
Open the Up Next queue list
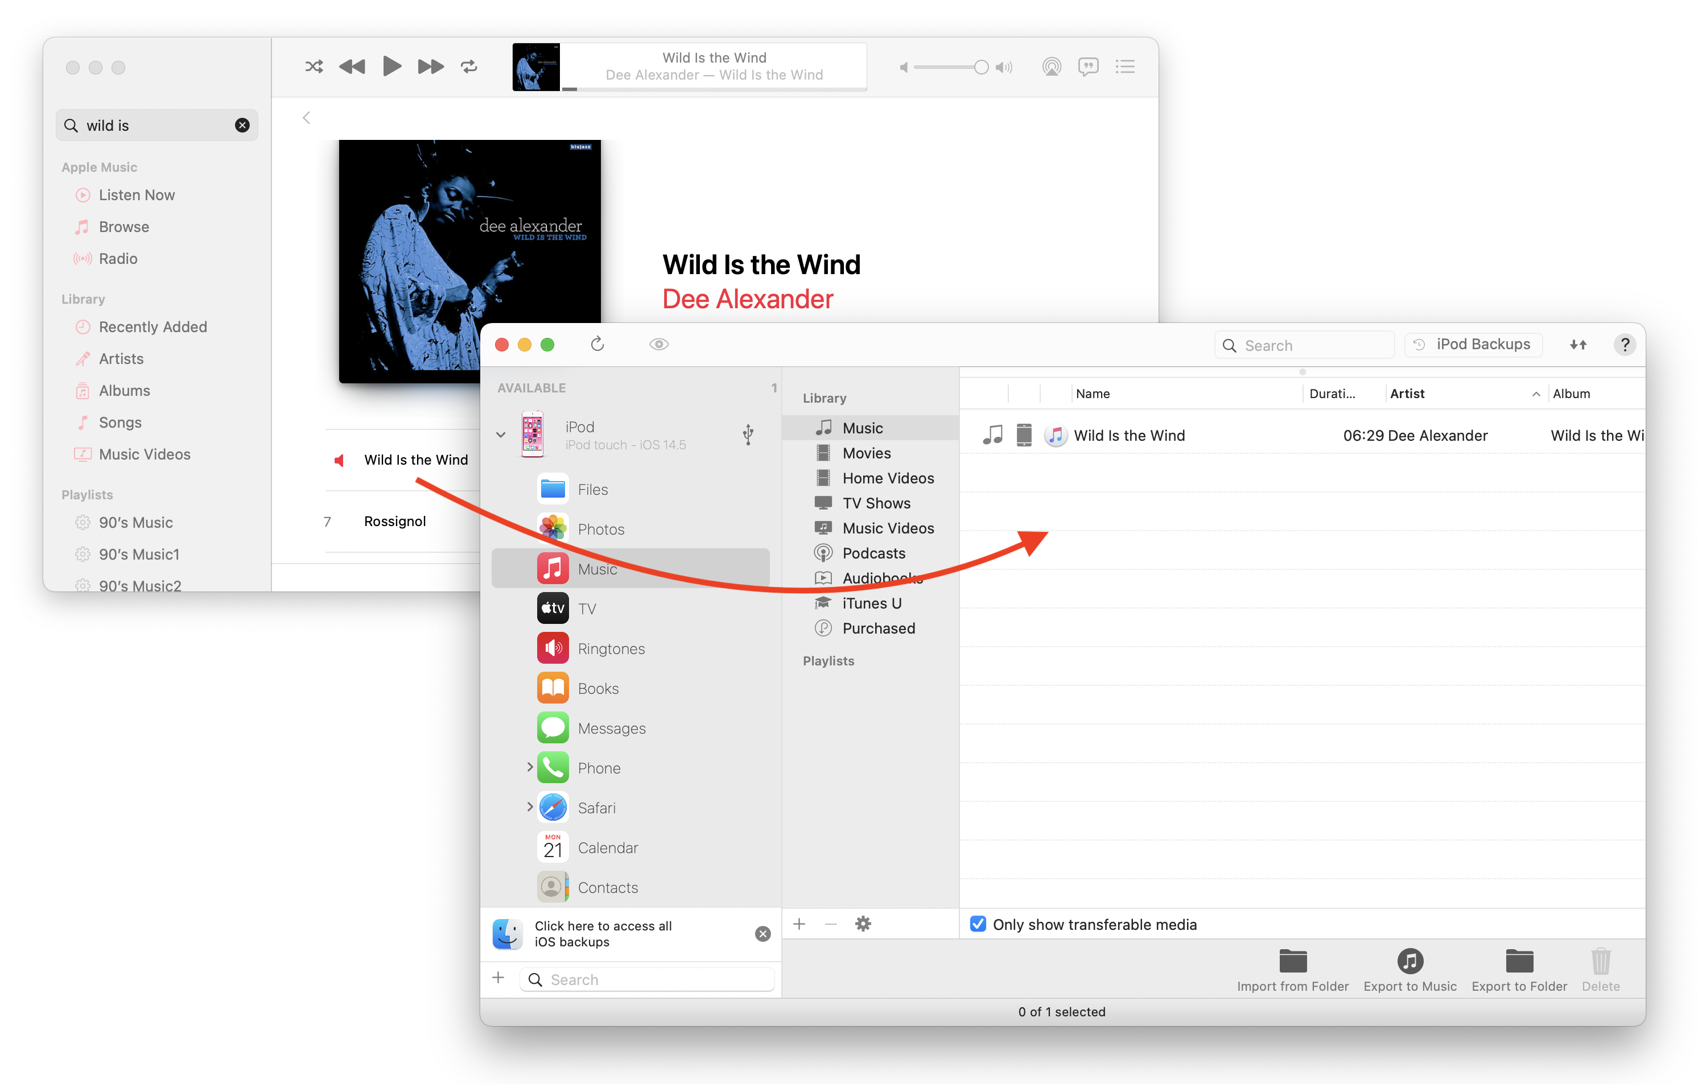pyautogui.click(x=1125, y=67)
